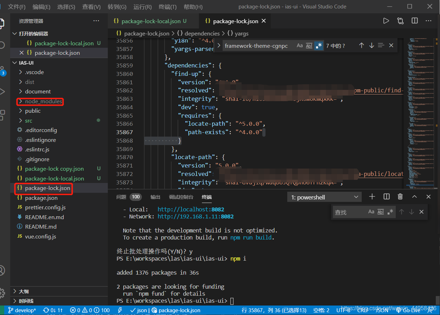This screenshot has height=315, width=440.
Task: Open the Run file play icon
Action: [386, 21]
